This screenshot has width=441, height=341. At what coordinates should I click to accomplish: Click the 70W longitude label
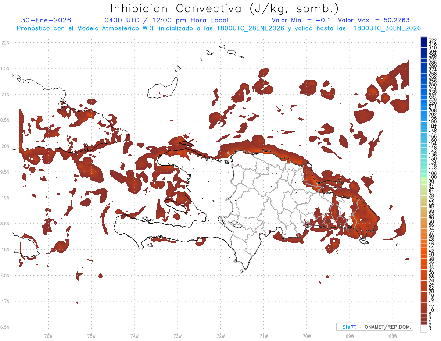pos(307,336)
